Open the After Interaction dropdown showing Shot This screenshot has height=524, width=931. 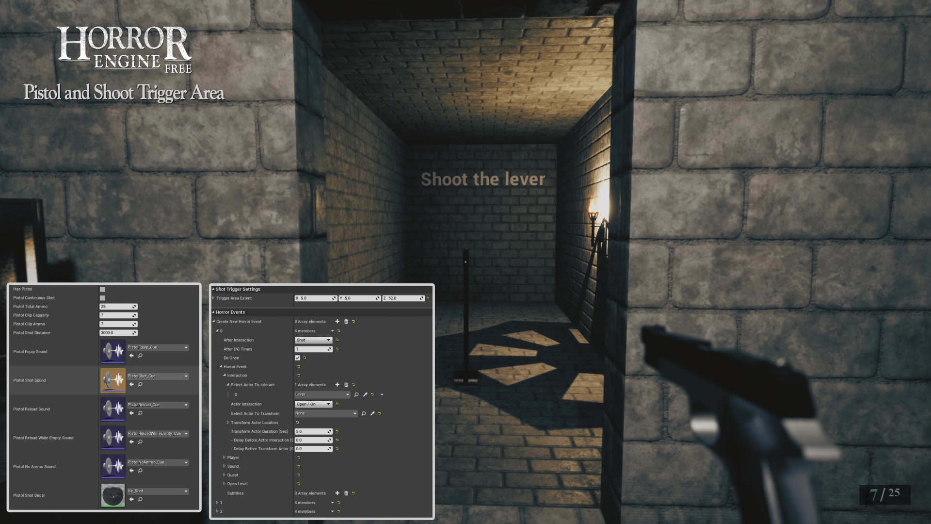[x=313, y=340]
